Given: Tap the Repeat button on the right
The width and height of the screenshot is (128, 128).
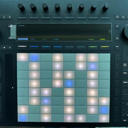Looking at the screenshot, I should tap(125, 82).
